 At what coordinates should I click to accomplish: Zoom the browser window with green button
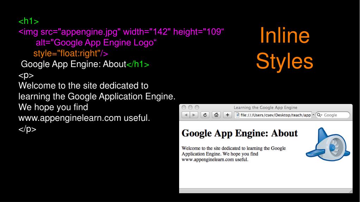tap(197, 107)
